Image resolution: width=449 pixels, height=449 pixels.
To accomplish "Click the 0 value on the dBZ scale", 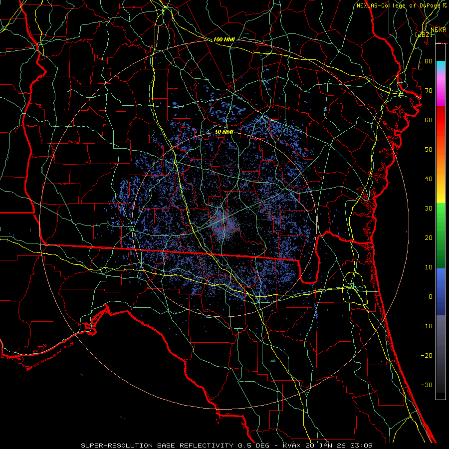I will coord(431,297).
